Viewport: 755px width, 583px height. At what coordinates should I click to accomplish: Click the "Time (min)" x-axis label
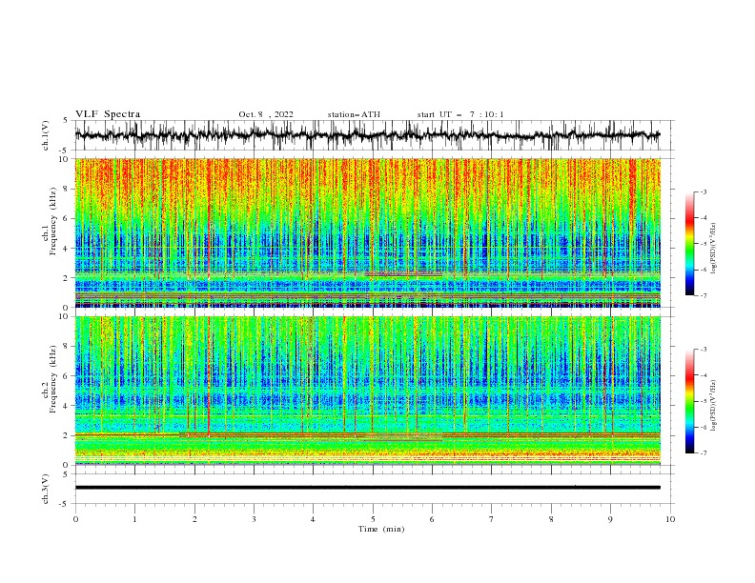381,529
